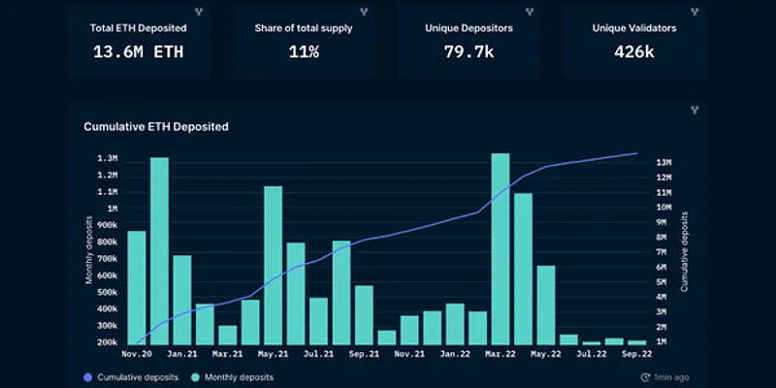The image size is (776, 388).
Task: Click the Mar.22 x-axis label
Action: (501, 354)
